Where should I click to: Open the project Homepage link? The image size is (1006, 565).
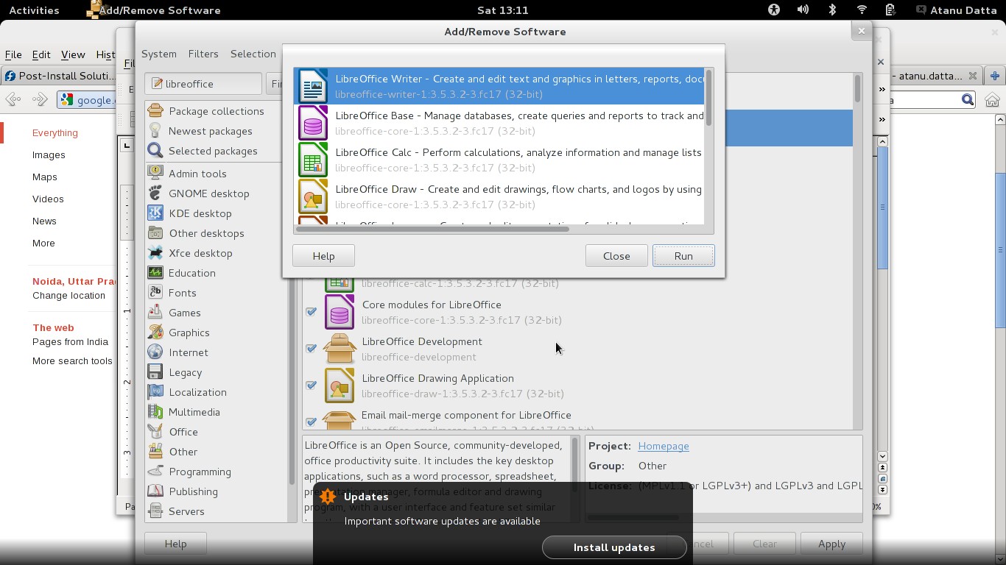click(x=664, y=446)
